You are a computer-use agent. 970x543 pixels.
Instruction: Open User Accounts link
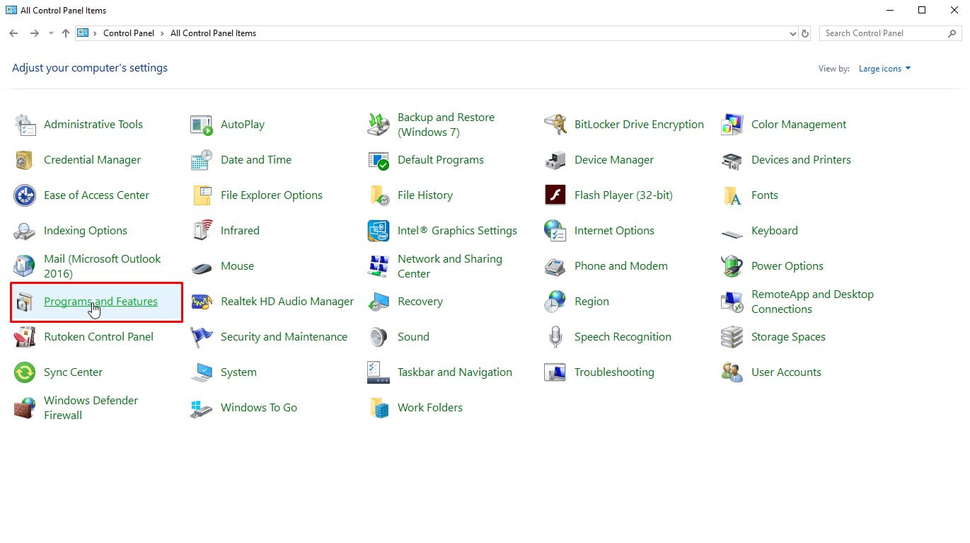point(786,372)
